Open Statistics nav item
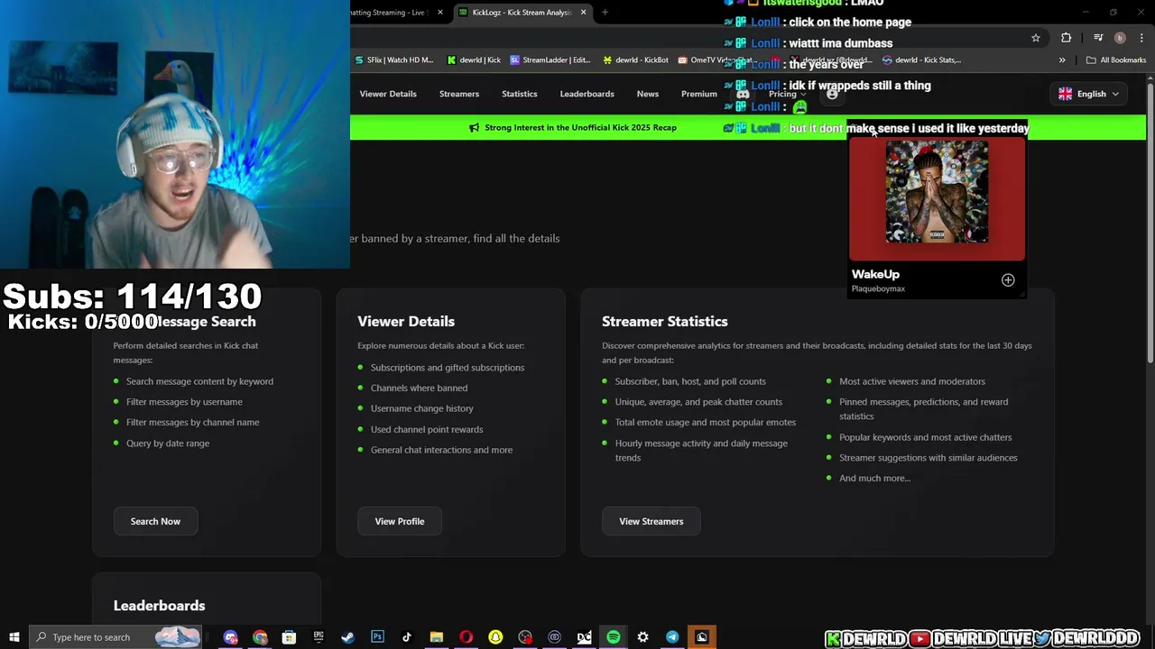This screenshot has width=1155, height=649. click(520, 94)
